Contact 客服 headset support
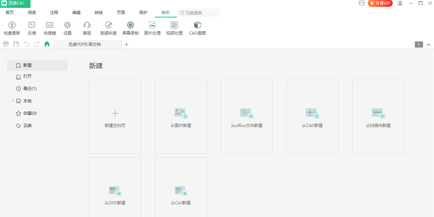The width and height of the screenshot is (434, 217). 87,28
